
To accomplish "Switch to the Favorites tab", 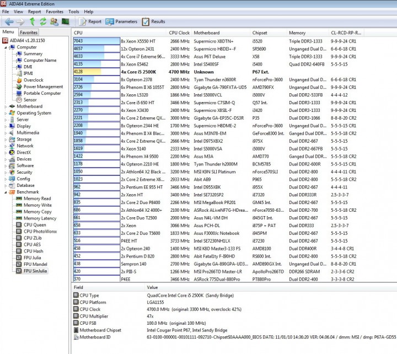I will [29, 33].
